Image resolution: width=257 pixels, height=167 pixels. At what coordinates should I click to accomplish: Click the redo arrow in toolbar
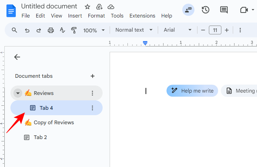point(39,30)
